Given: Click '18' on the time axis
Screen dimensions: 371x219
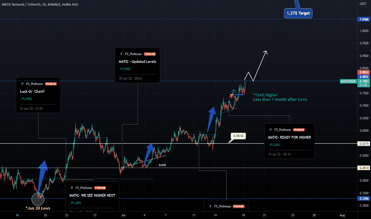Looking at the screenshot, I should tap(243, 215).
